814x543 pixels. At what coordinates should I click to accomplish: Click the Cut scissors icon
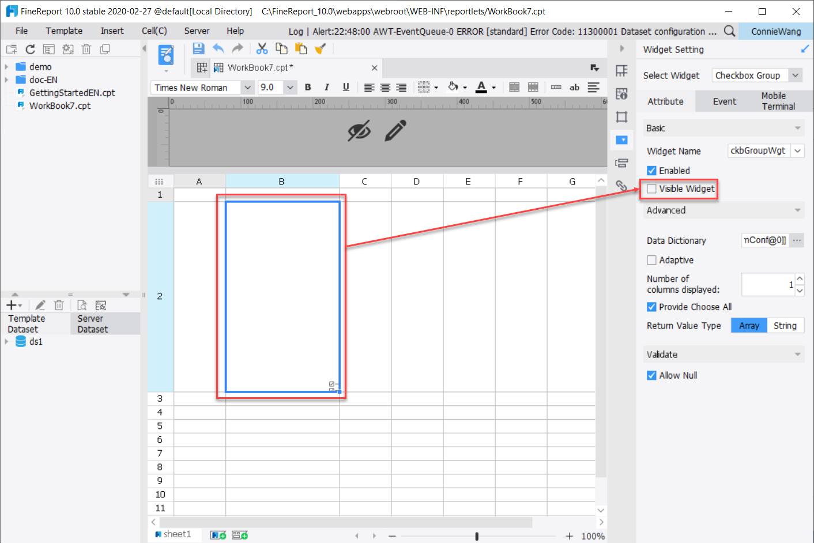[x=262, y=49]
